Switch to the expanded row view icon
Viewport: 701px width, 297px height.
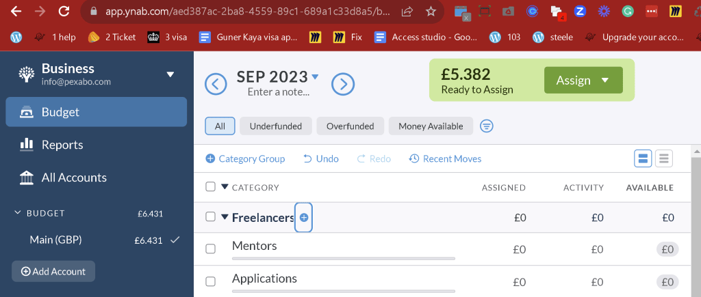pyautogui.click(x=643, y=158)
